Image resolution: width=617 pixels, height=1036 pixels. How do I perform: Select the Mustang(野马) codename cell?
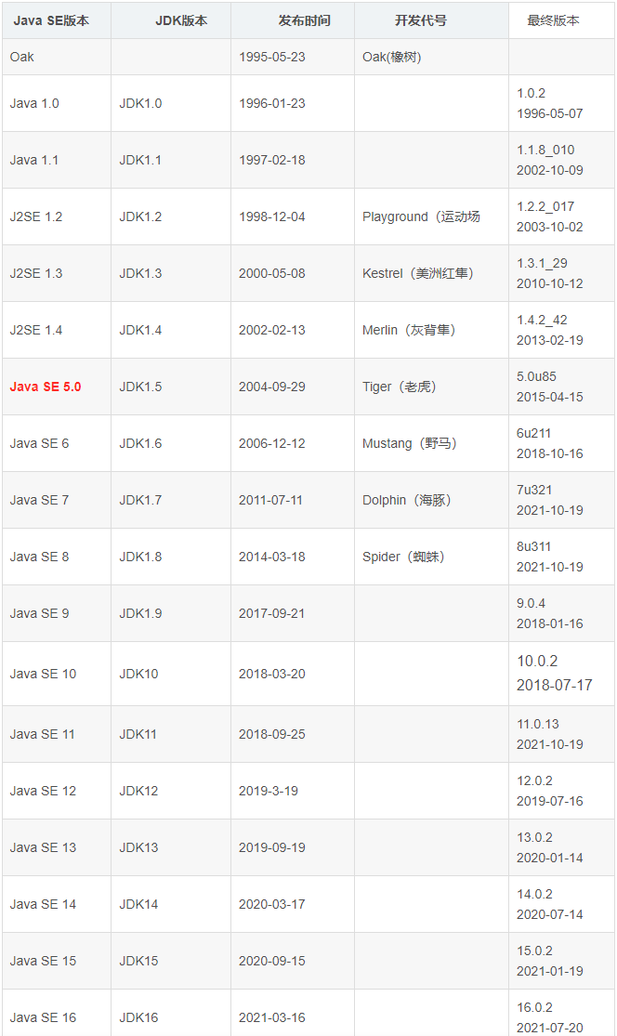click(x=410, y=443)
